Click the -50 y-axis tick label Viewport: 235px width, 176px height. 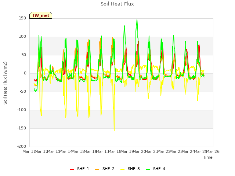23,91
